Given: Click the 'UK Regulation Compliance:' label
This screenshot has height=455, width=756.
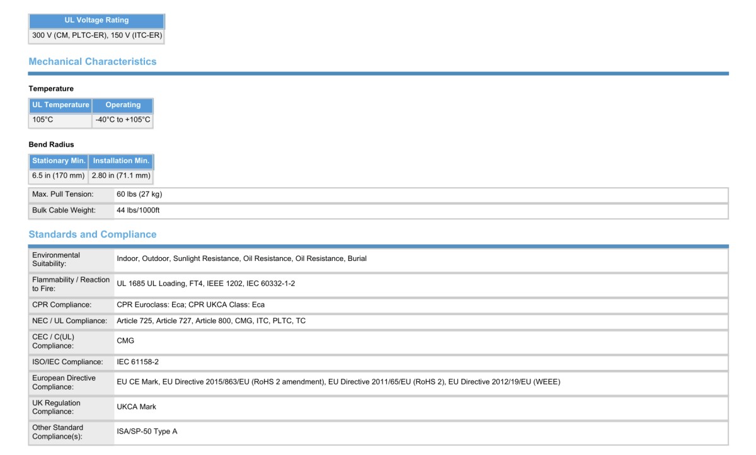Looking at the screenshot, I should pyautogui.click(x=57, y=407).
